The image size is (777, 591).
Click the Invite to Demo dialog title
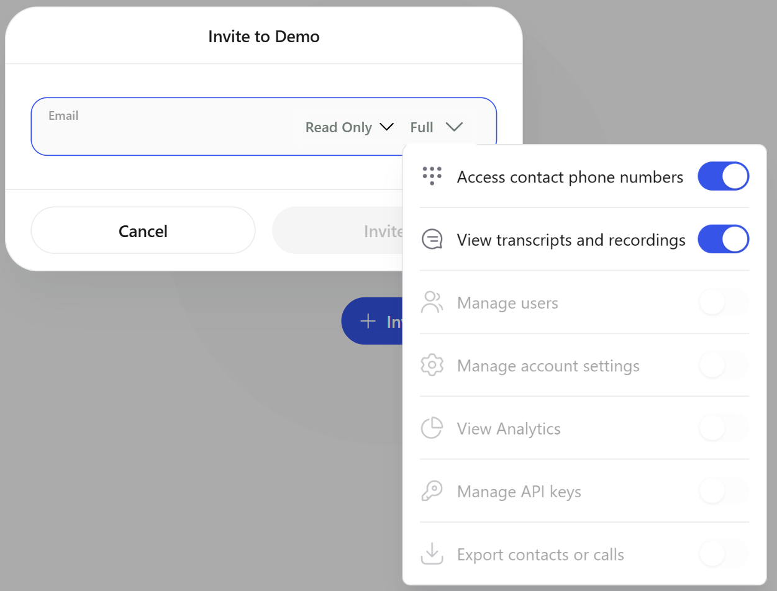pyautogui.click(x=264, y=37)
